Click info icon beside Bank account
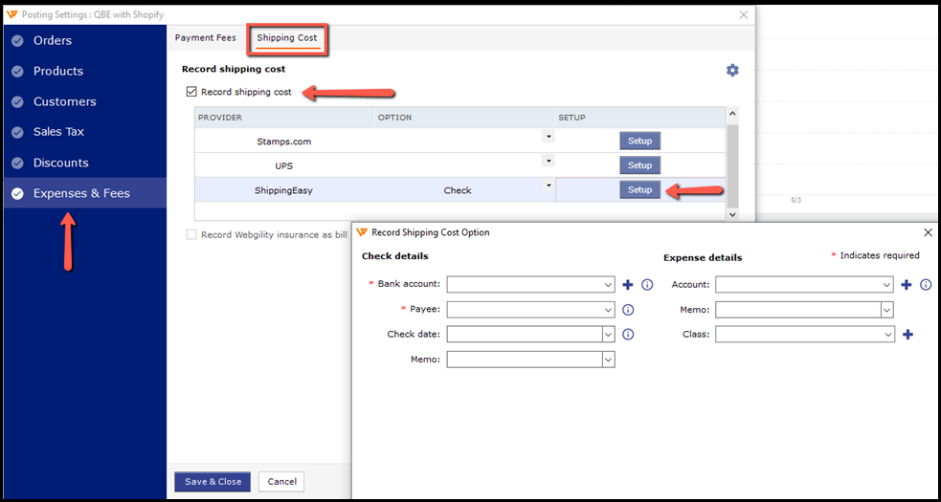This screenshot has width=941, height=502. point(647,285)
